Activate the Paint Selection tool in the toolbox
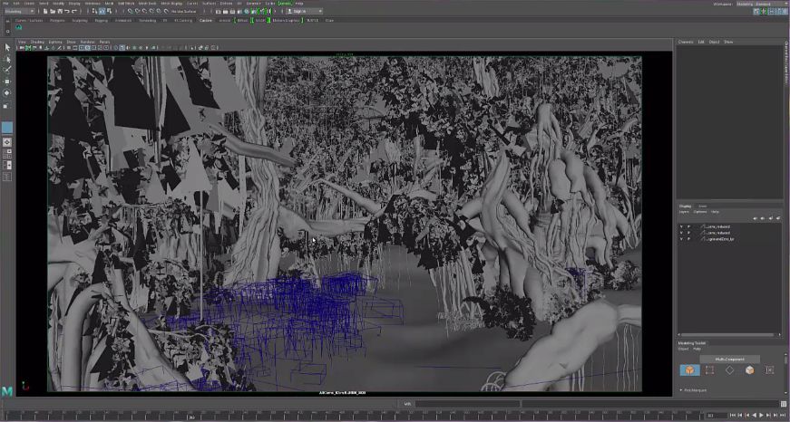Screen dimensions: 790x422 pyautogui.click(x=7, y=70)
